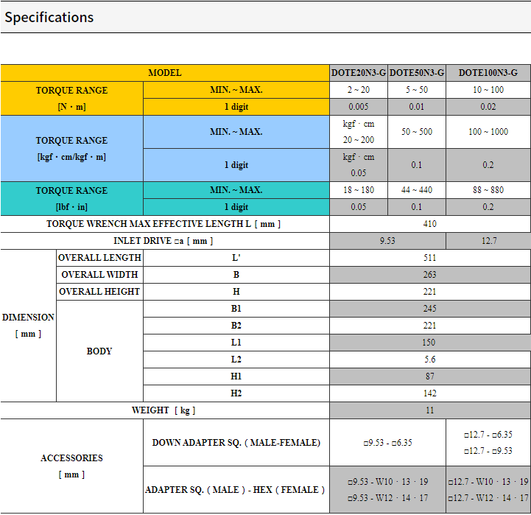Click the weight value 11
The width and height of the screenshot is (531, 515).
(x=430, y=410)
